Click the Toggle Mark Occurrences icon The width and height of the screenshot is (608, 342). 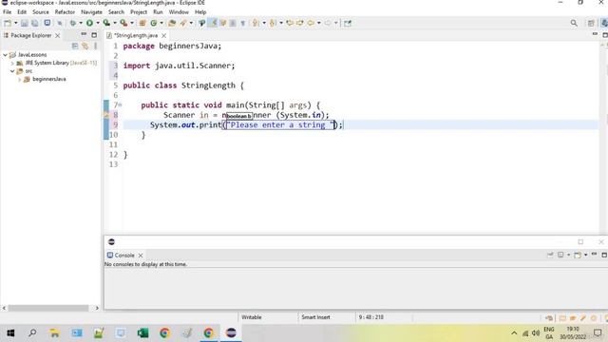pos(213,23)
